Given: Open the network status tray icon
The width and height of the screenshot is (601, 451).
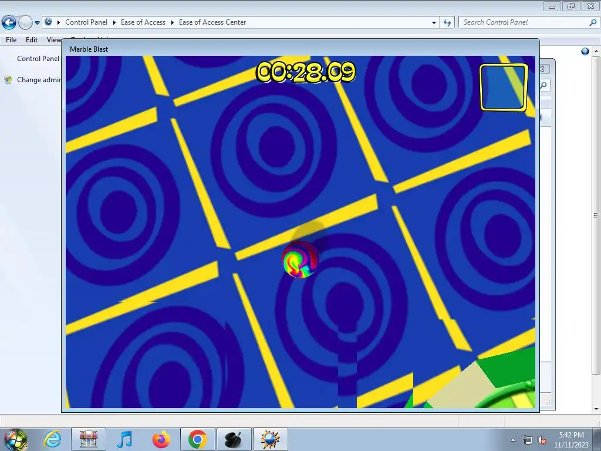Looking at the screenshot, I should (528, 440).
